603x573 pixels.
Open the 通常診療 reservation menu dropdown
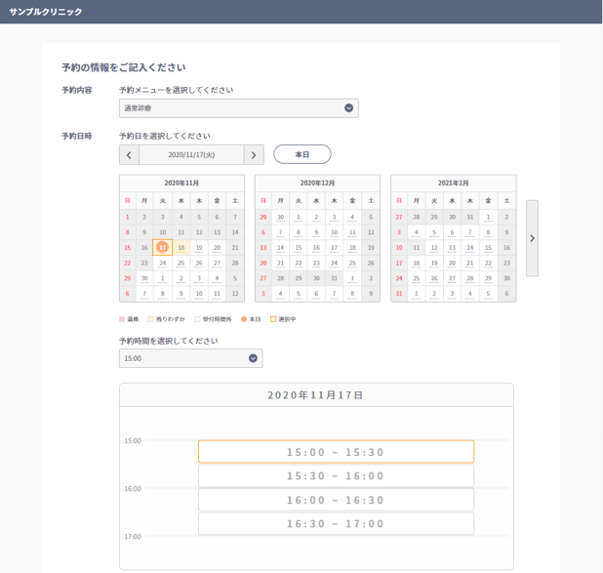(239, 108)
